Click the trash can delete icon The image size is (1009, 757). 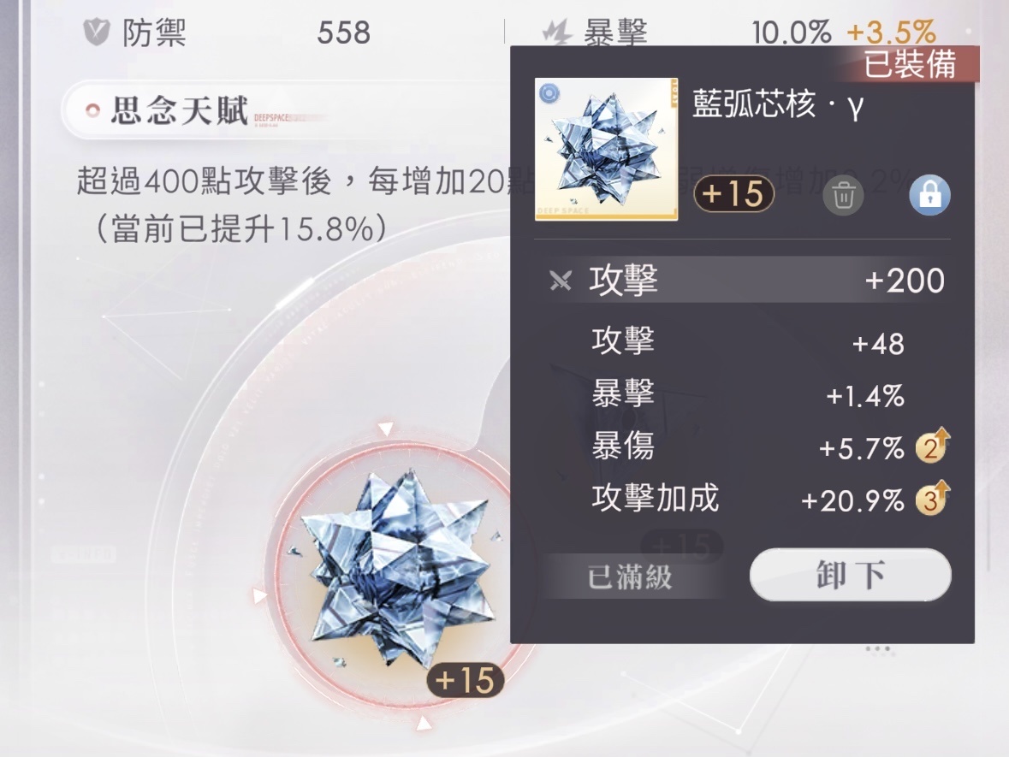[x=842, y=195]
